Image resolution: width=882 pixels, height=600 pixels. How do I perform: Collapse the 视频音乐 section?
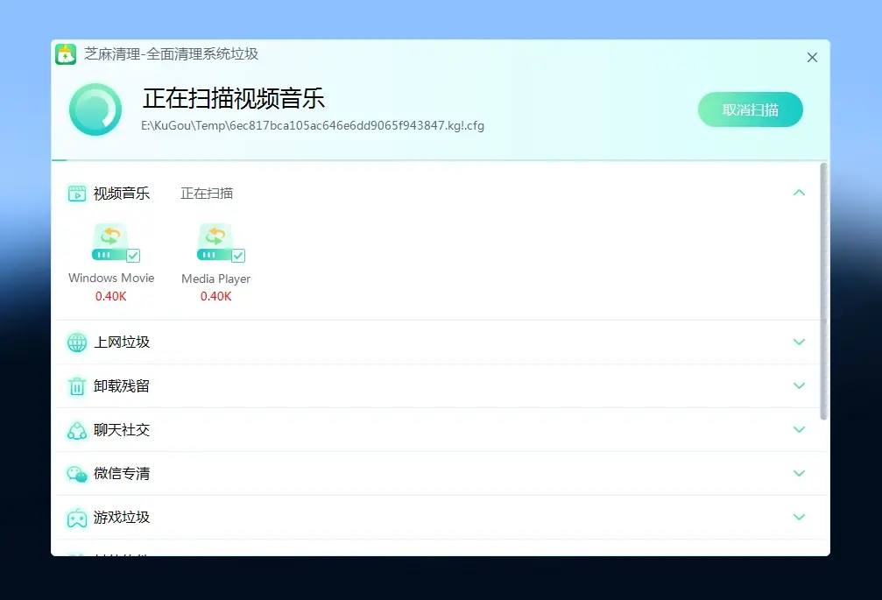point(799,193)
